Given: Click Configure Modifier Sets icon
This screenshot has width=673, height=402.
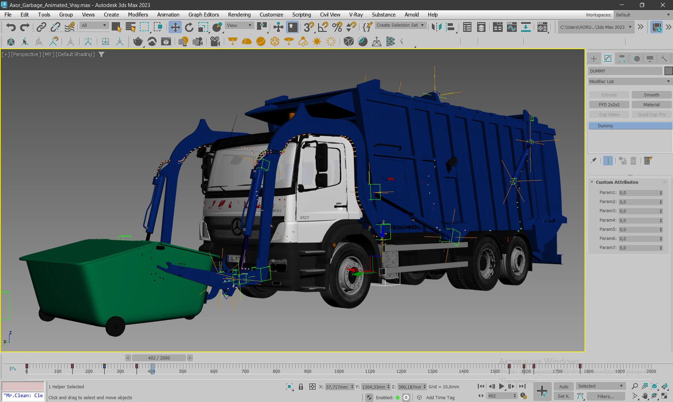Looking at the screenshot, I should [648, 161].
